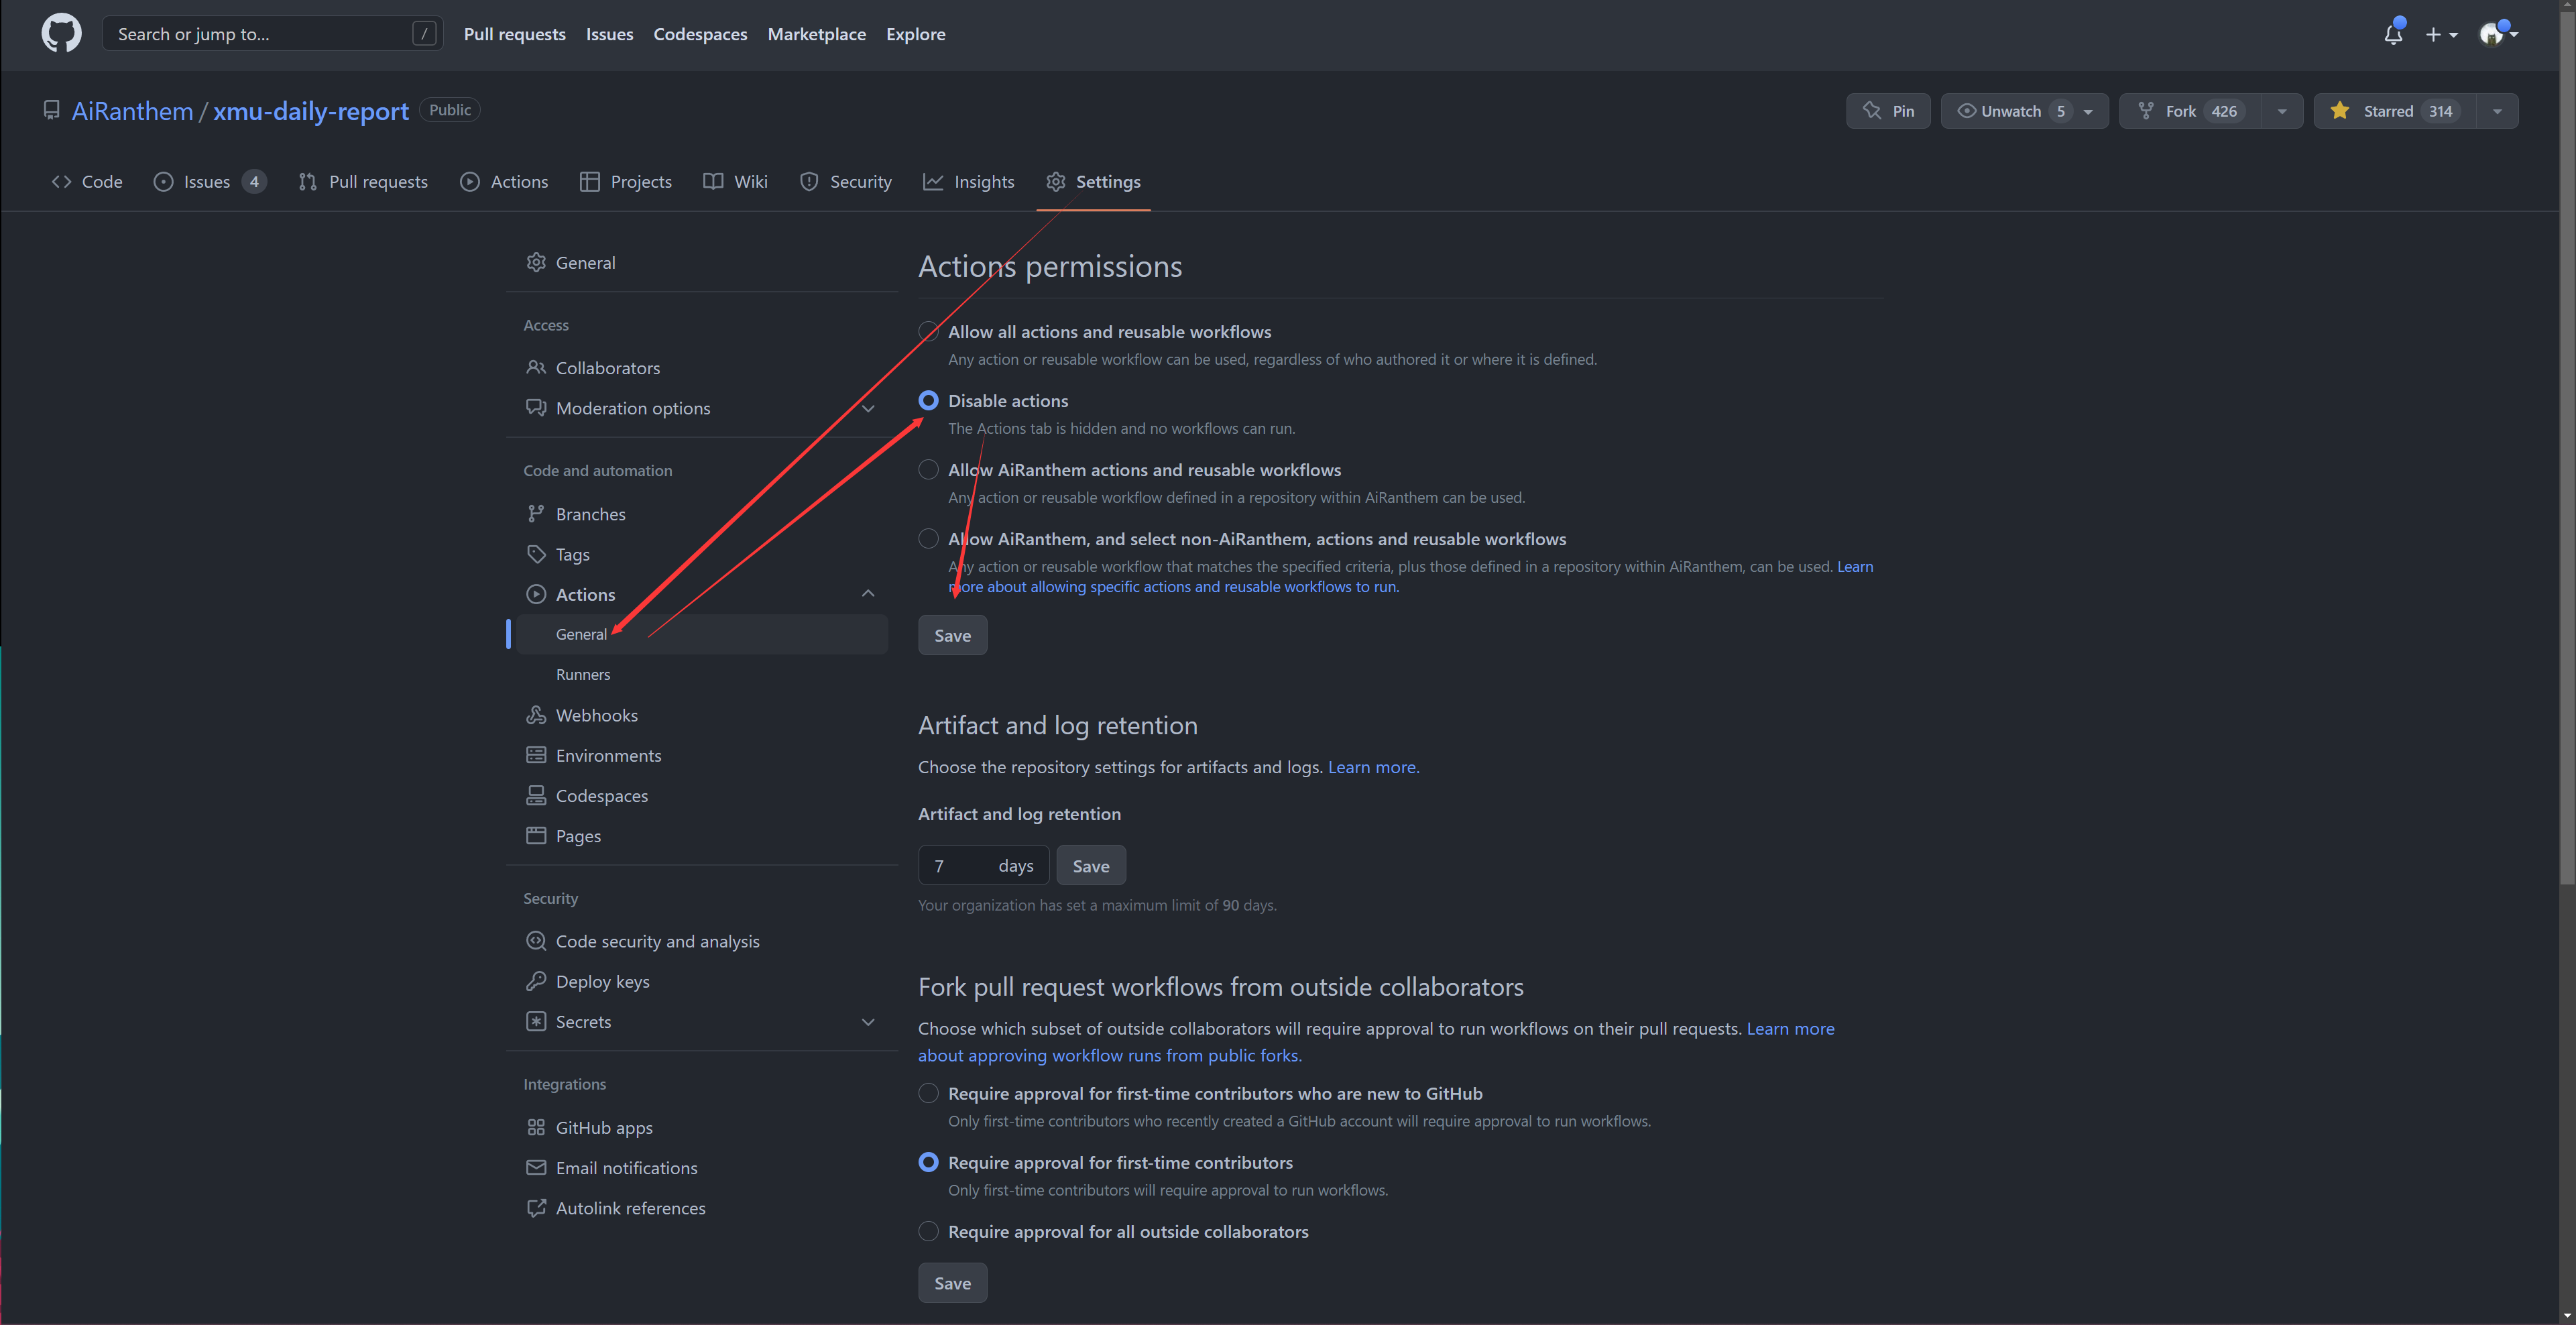Open the Branches settings item
This screenshot has height=1325, width=2576.
point(590,514)
